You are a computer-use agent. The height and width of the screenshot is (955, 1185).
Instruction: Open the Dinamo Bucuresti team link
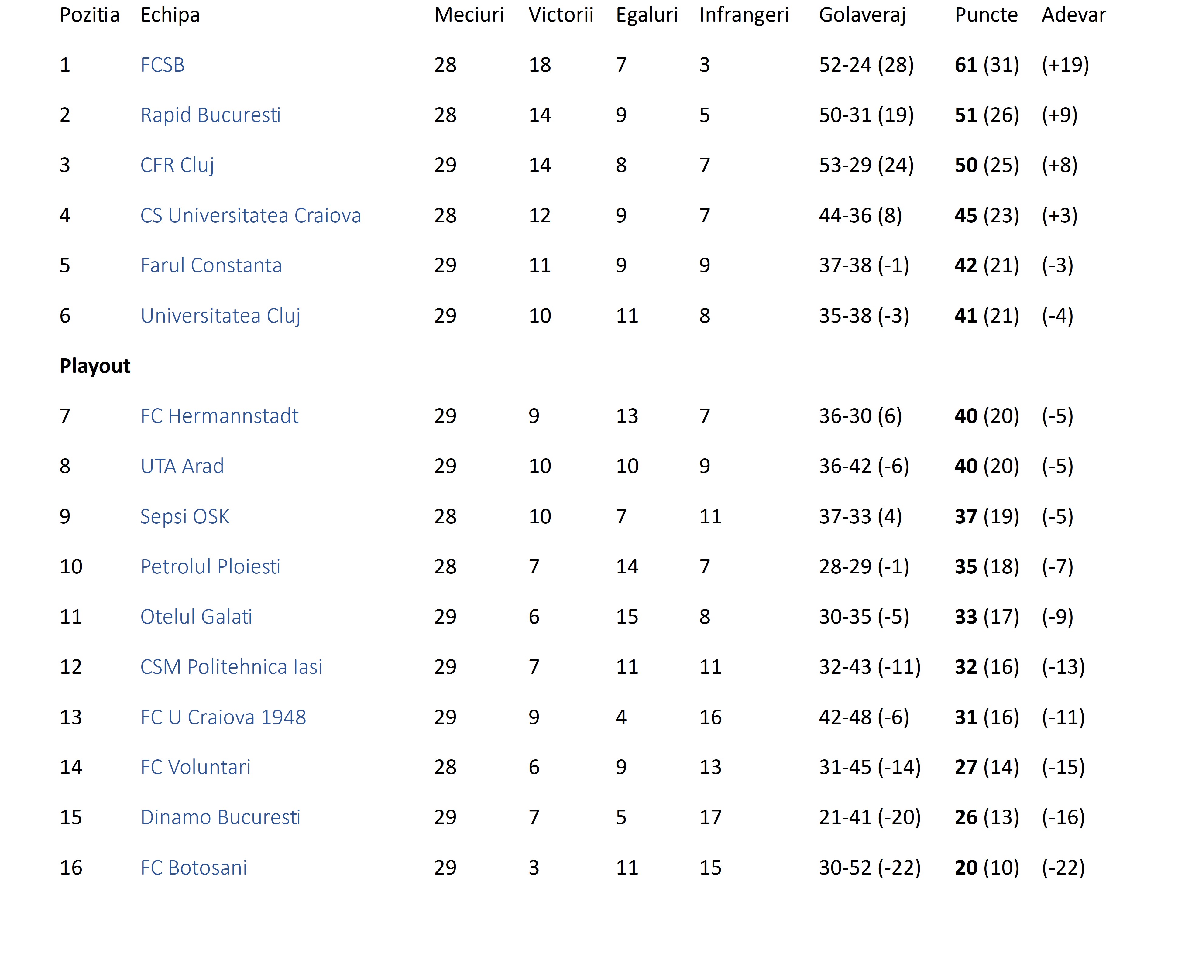tap(220, 817)
